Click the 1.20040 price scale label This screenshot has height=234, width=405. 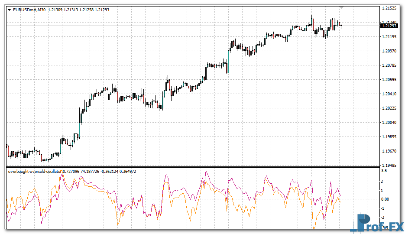point(389,123)
